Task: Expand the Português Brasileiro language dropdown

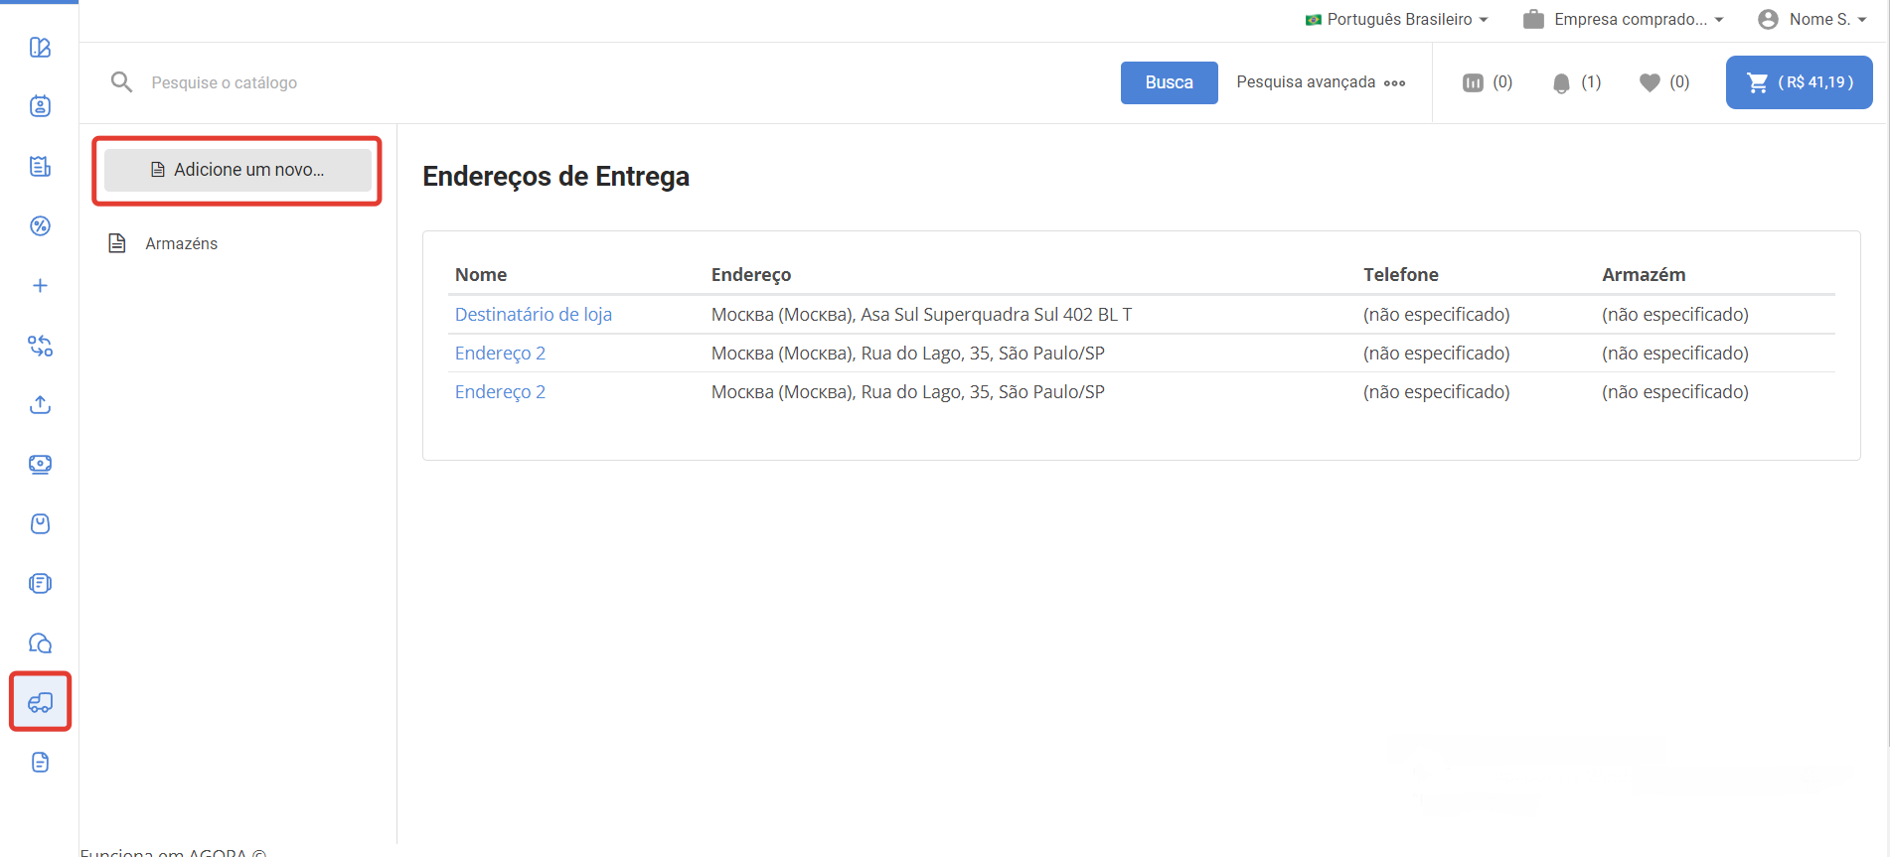Action: (x=1397, y=20)
